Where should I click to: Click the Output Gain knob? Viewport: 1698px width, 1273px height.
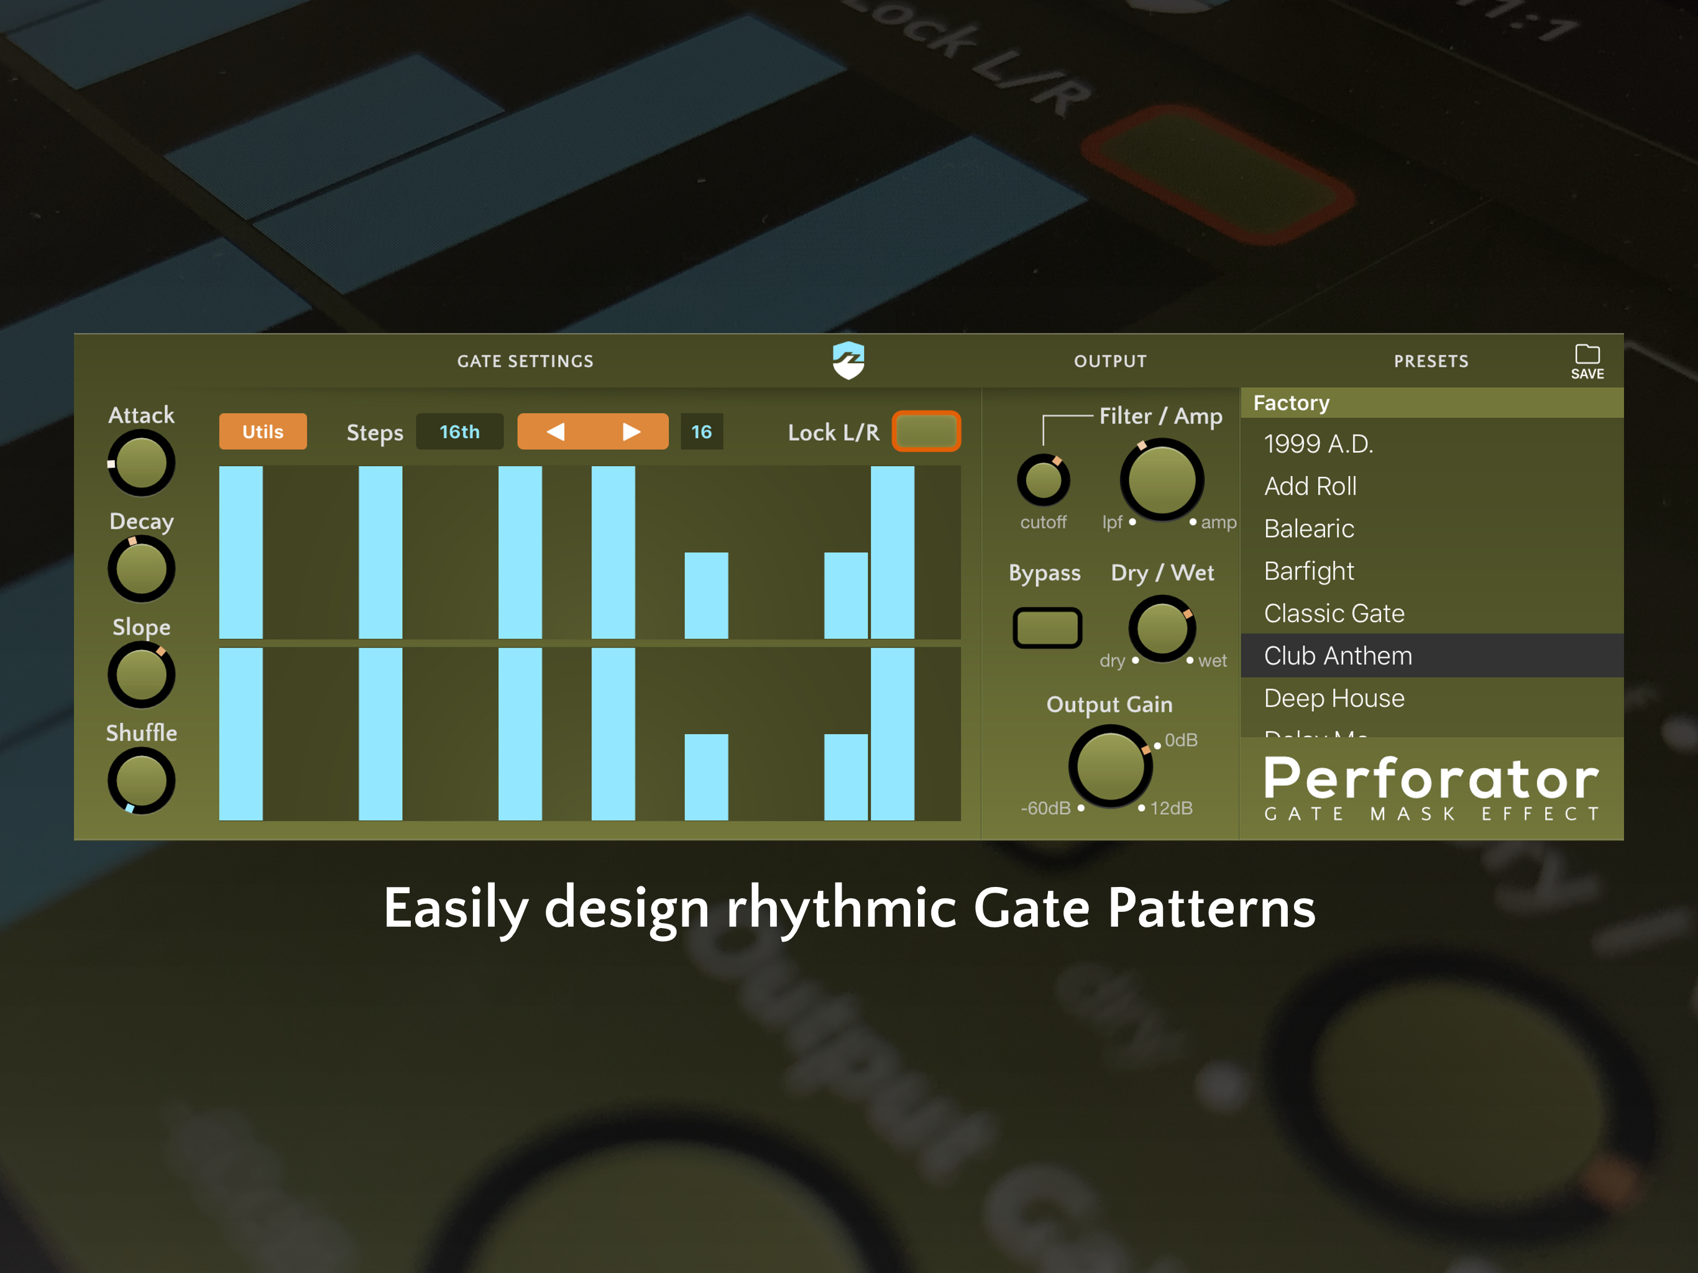click(x=1110, y=767)
